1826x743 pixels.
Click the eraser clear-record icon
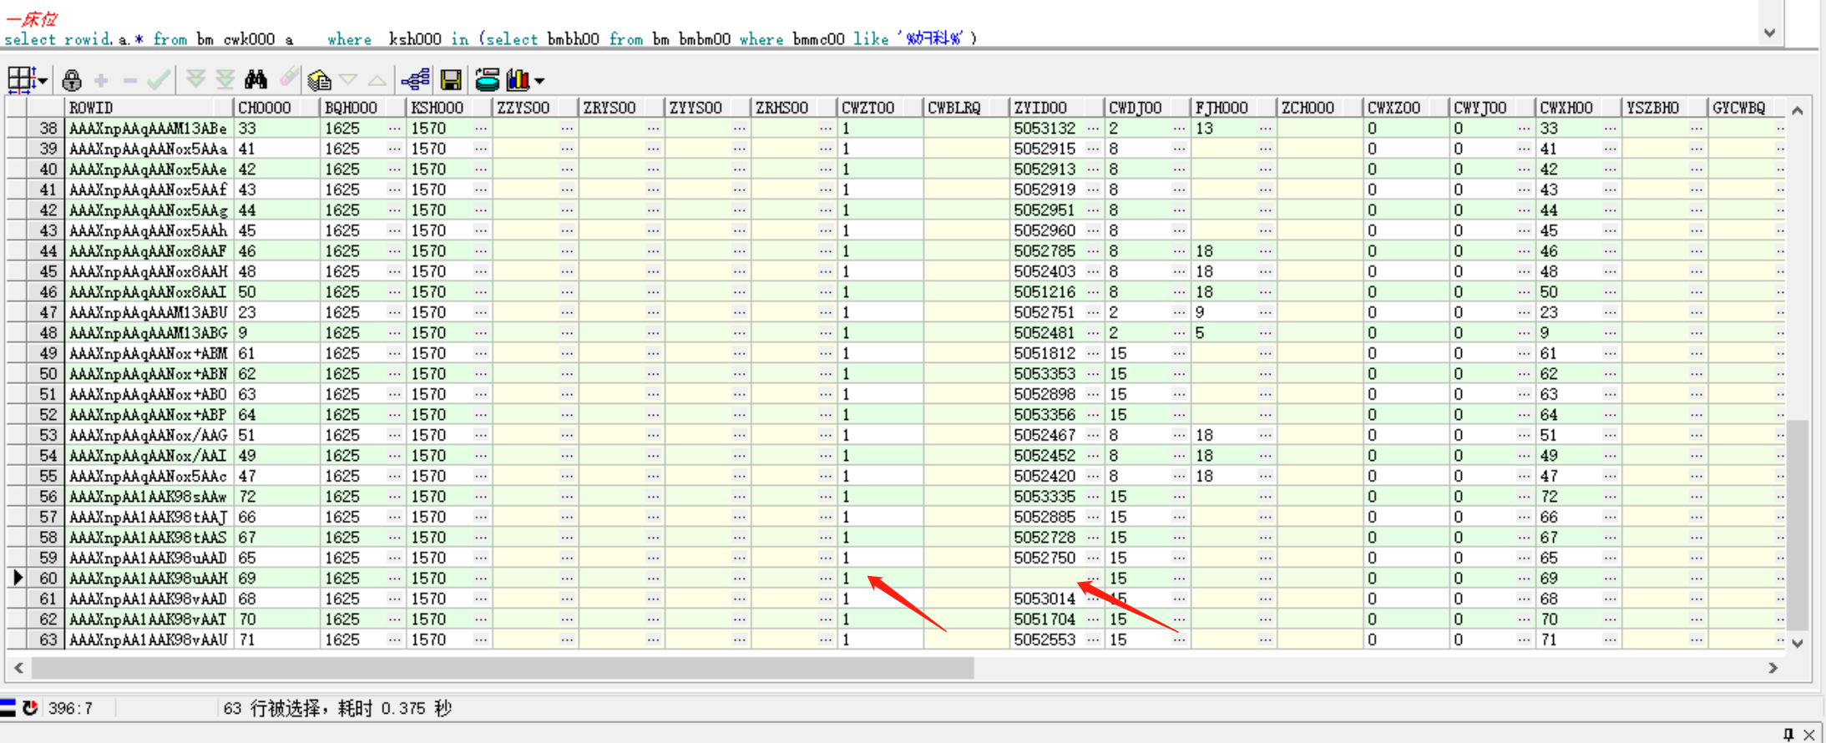pos(288,78)
